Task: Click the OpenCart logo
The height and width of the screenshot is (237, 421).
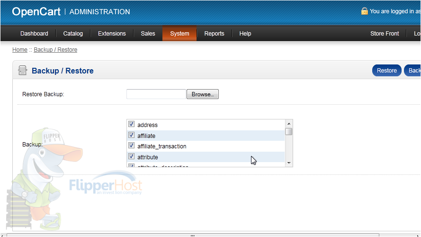Action: tap(36, 11)
